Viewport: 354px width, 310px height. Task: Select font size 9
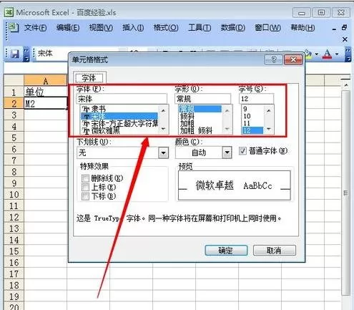[x=252, y=109]
